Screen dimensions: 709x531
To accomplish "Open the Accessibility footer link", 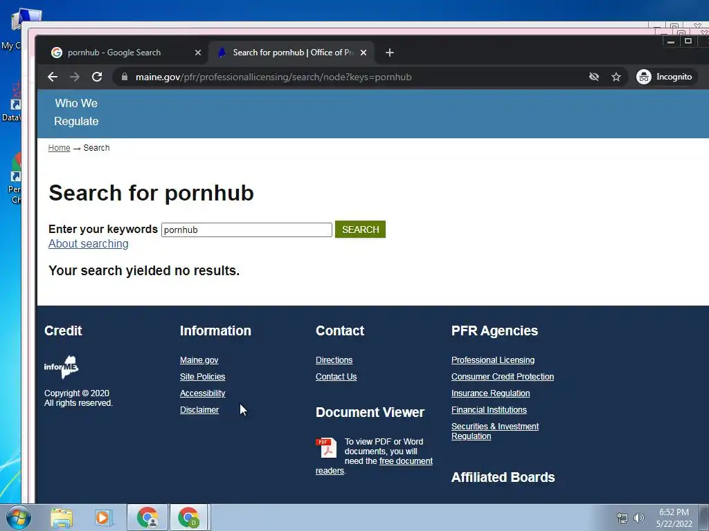I will [202, 393].
